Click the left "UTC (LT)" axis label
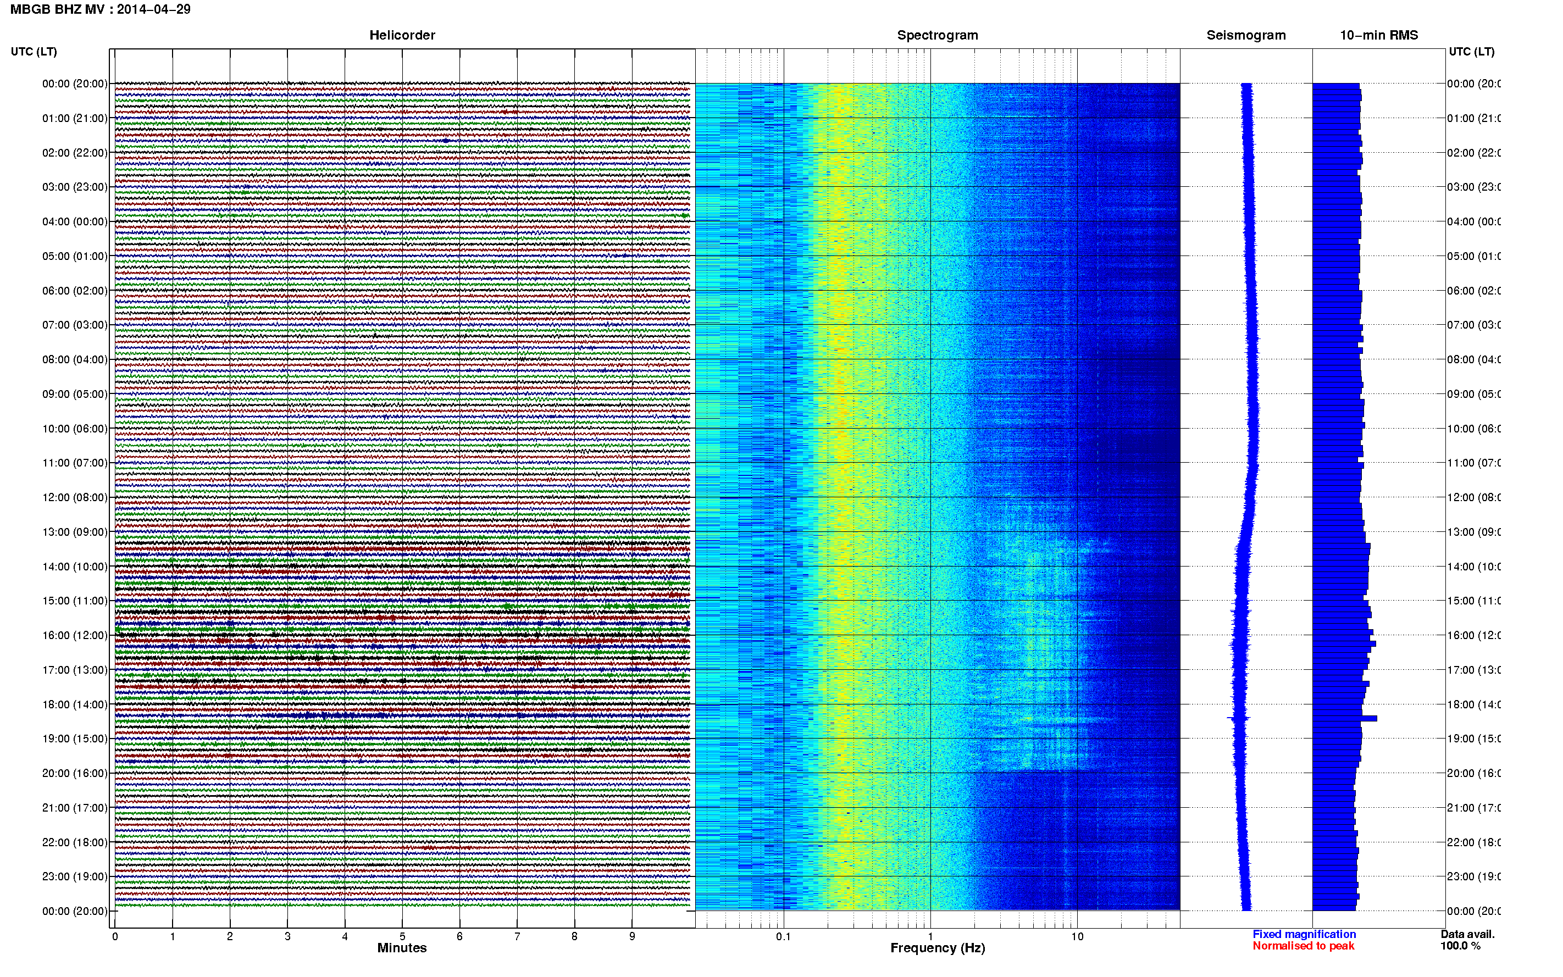 34,52
